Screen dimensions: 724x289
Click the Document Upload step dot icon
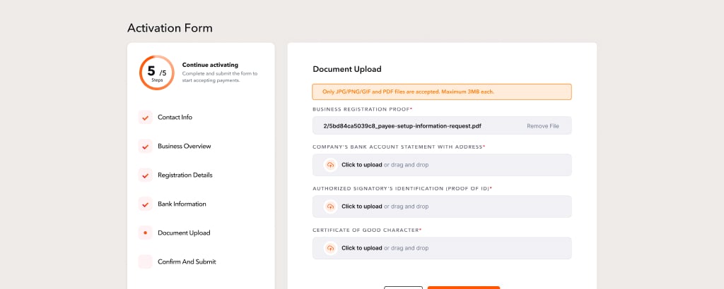(145, 233)
